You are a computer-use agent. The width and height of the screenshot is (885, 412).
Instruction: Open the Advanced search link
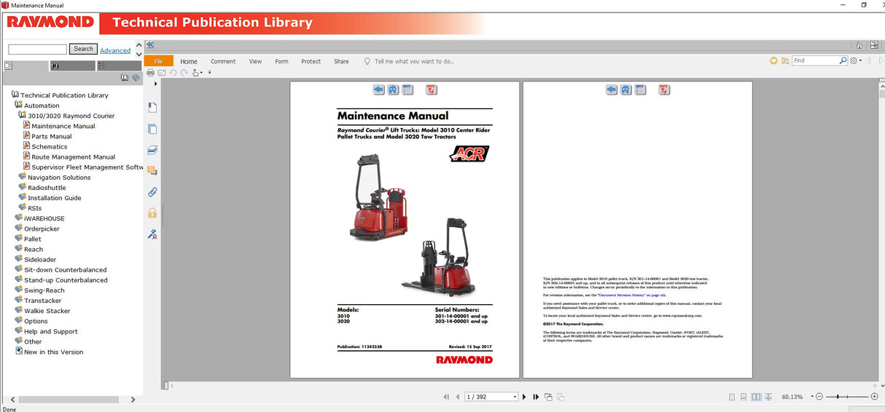(115, 50)
